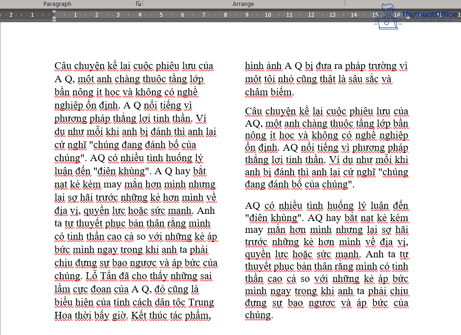Click the 5 mark on the horizontal ruler
Screen dimensions: 461x335
click(161, 15)
